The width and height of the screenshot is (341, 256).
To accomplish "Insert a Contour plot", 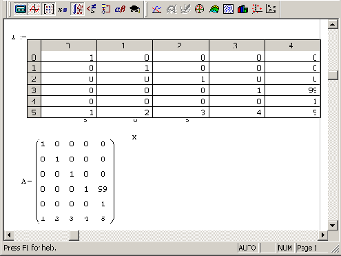I will click(228, 9).
